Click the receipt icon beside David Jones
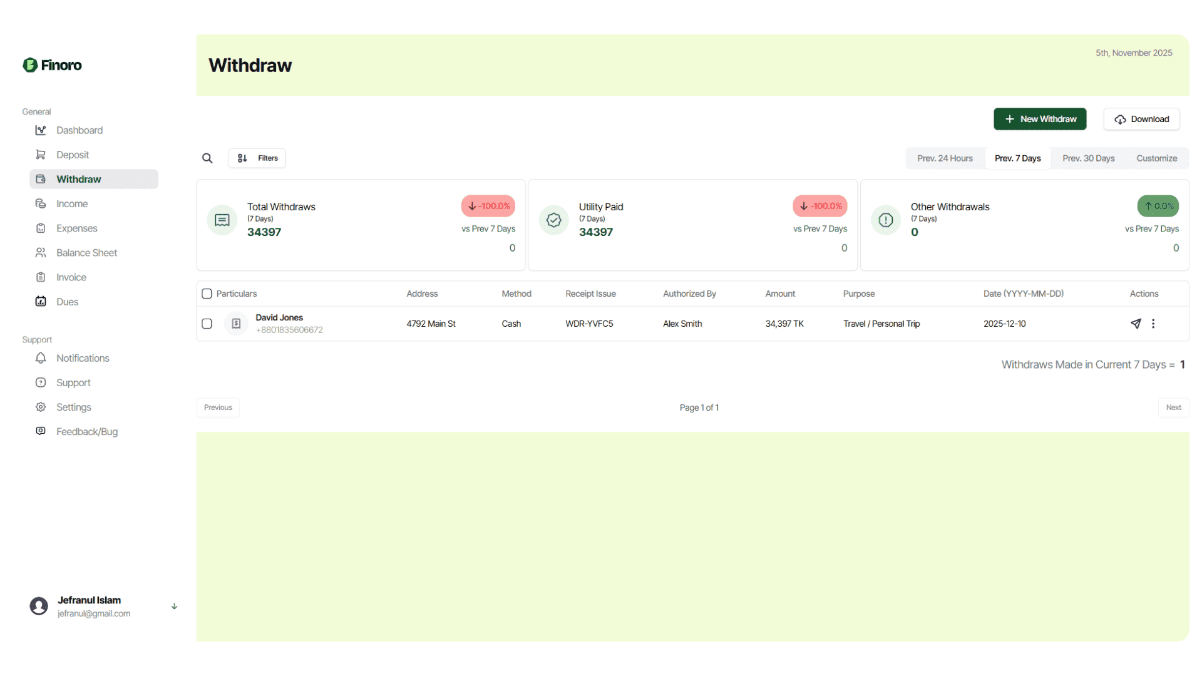 click(x=236, y=324)
